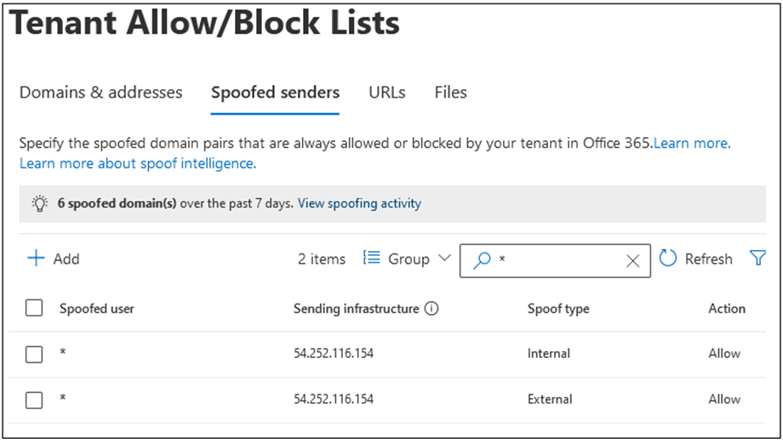783x444 pixels.
Task: Select the Files tab
Action: click(x=450, y=92)
